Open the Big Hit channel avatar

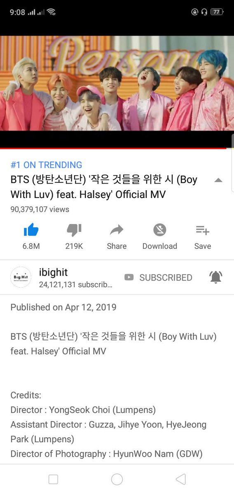(21, 277)
